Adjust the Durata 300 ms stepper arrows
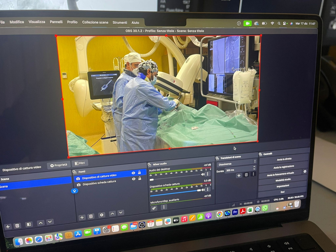Viewport: 336px width, 252px height. pos(254,167)
